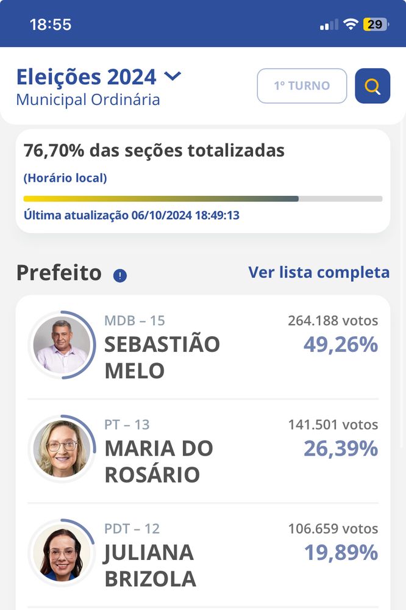Tap the 18:55 status bar clock
406x610 pixels.
[x=51, y=24]
